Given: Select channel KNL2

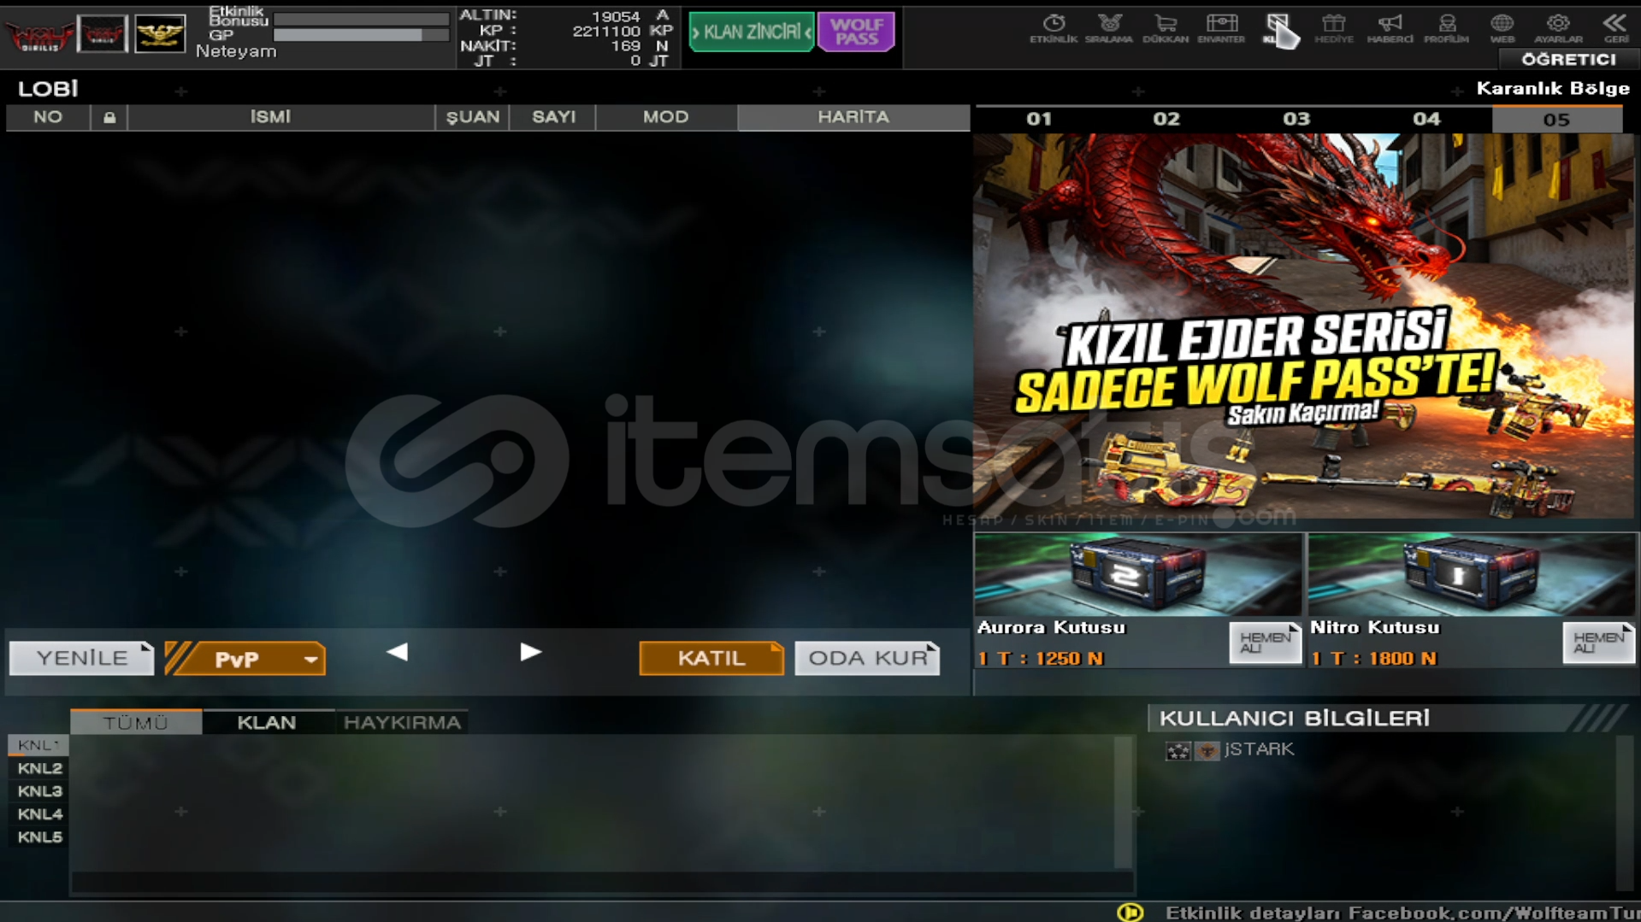Looking at the screenshot, I should click(x=39, y=769).
